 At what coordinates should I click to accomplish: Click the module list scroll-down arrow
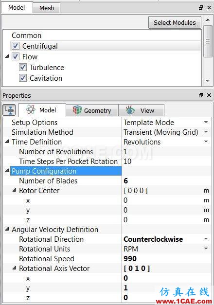(208, 81)
